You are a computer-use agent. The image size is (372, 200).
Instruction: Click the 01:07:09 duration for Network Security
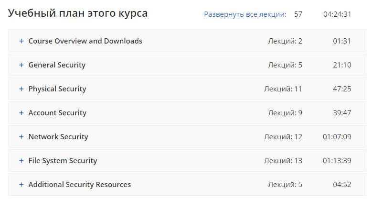coord(337,137)
